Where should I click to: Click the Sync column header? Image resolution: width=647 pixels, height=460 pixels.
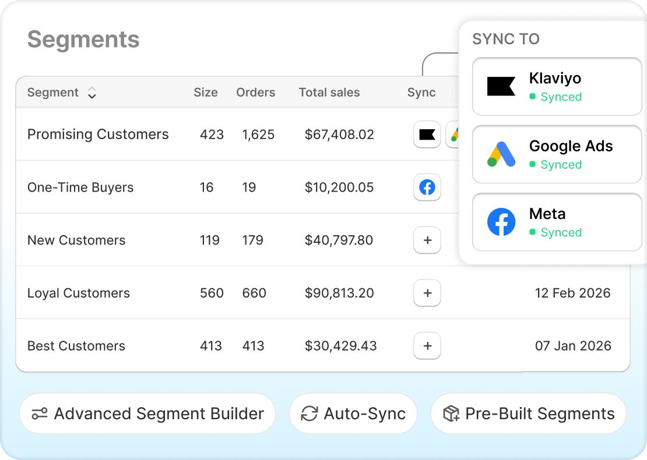[421, 92]
